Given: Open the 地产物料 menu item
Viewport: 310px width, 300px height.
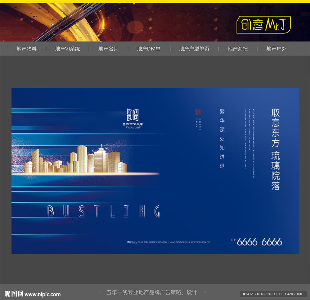Looking at the screenshot, I should 27,49.
